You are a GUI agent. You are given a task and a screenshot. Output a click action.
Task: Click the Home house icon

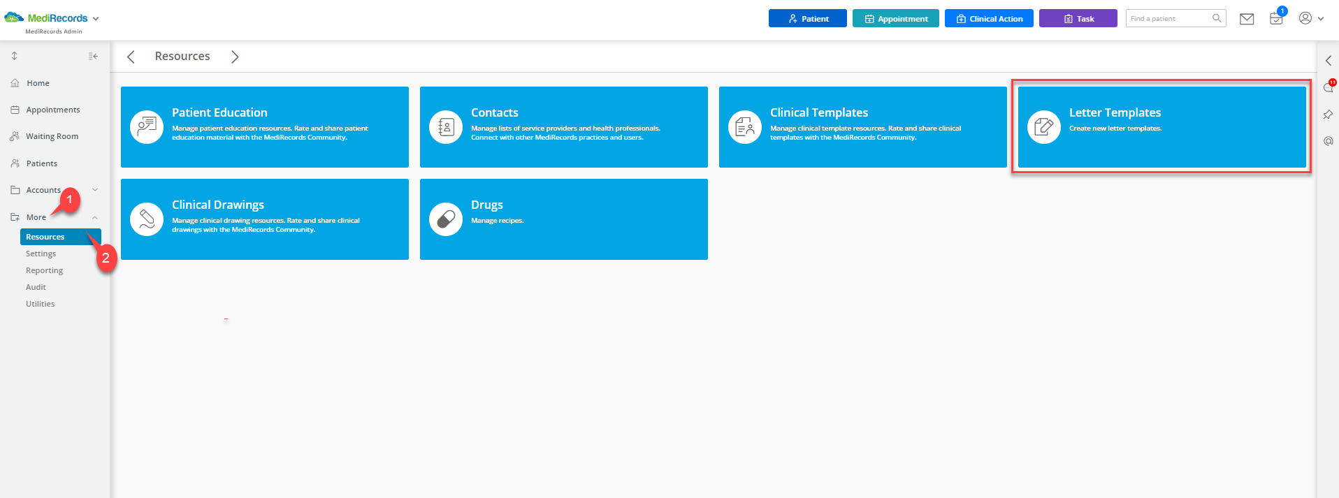click(15, 83)
